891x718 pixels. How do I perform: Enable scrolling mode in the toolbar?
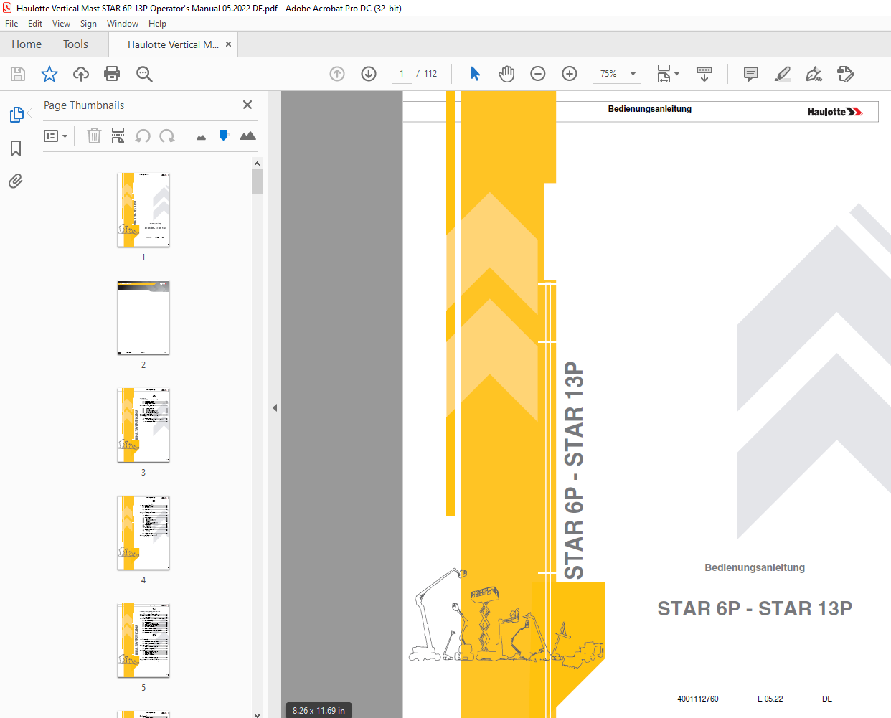[704, 74]
